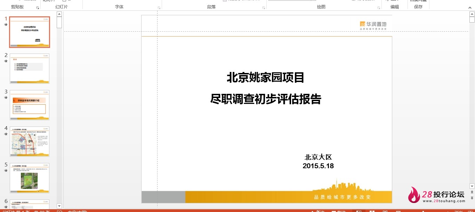Click the animation star beside slide 1
Screen dimensions: 475x212
pos(6,25)
